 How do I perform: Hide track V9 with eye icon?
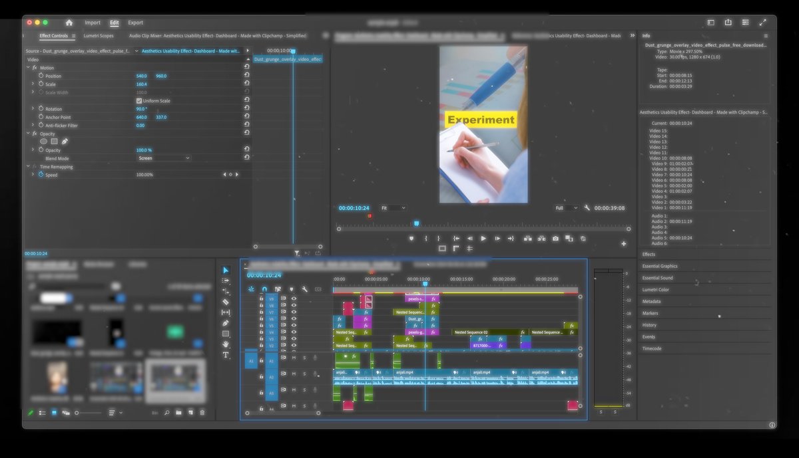click(x=294, y=298)
